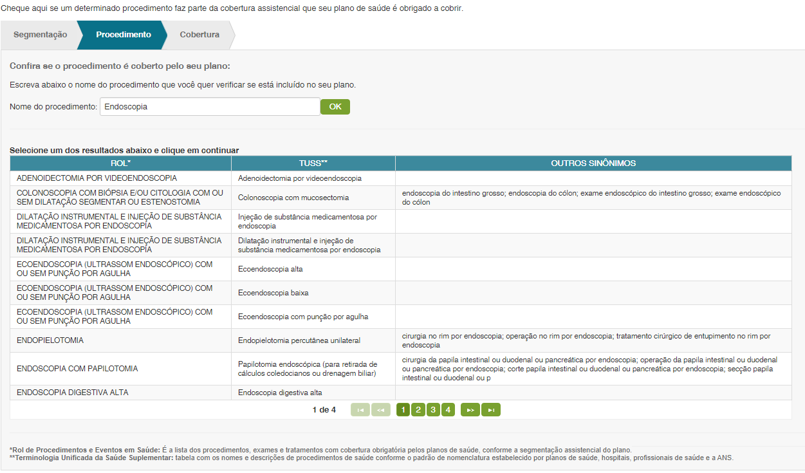Click the previous page arrow button

381,410
